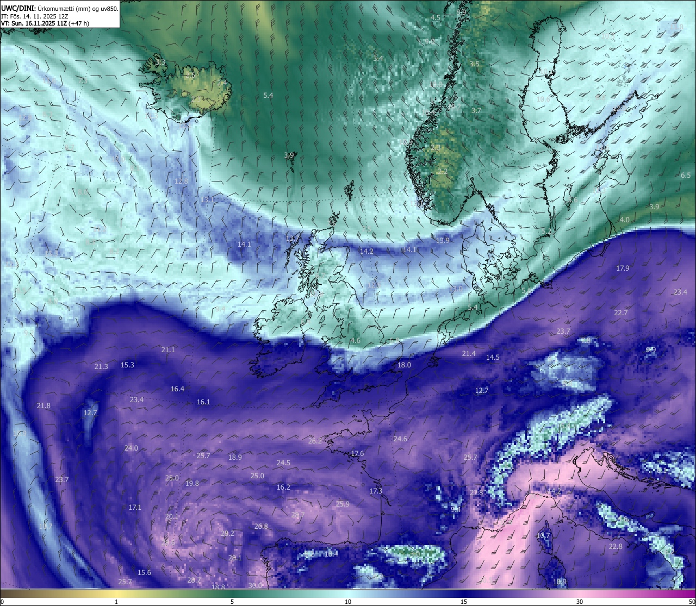Click the 26.8 value label
Screen dimensions: 696x606
(x=261, y=526)
